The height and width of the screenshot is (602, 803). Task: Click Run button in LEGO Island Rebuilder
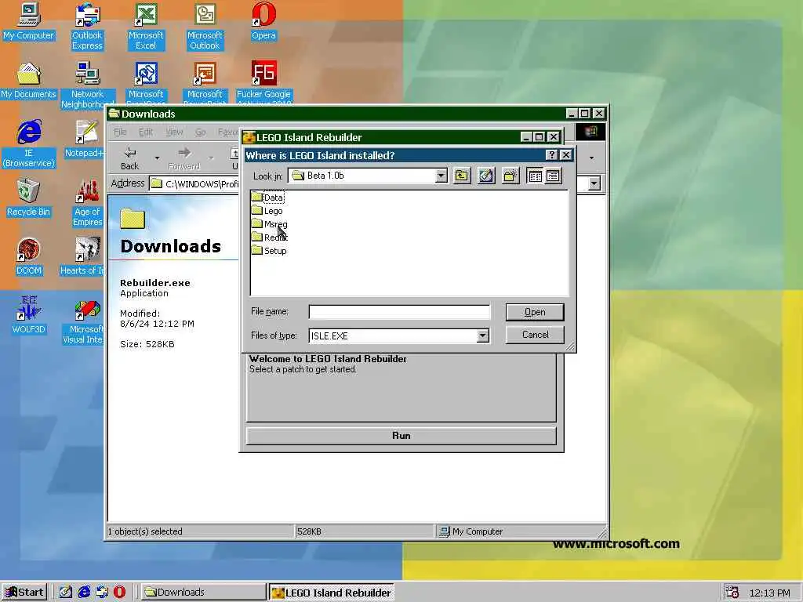click(x=401, y=436)
